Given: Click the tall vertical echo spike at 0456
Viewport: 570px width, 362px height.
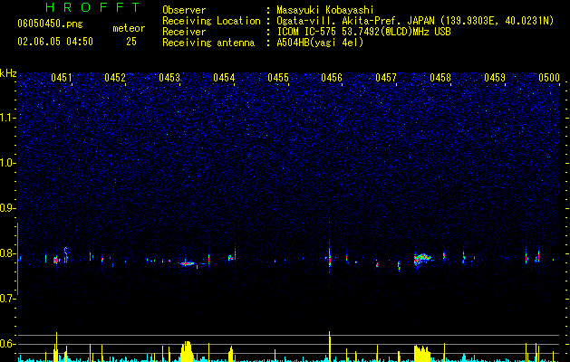Looking at the screenshot, I should coord(330,254).
